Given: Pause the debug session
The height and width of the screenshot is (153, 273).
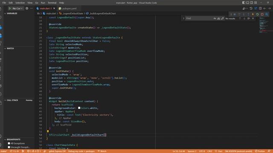Looking at the screenshot, I should pyautogui.click(x=235, y=14).
